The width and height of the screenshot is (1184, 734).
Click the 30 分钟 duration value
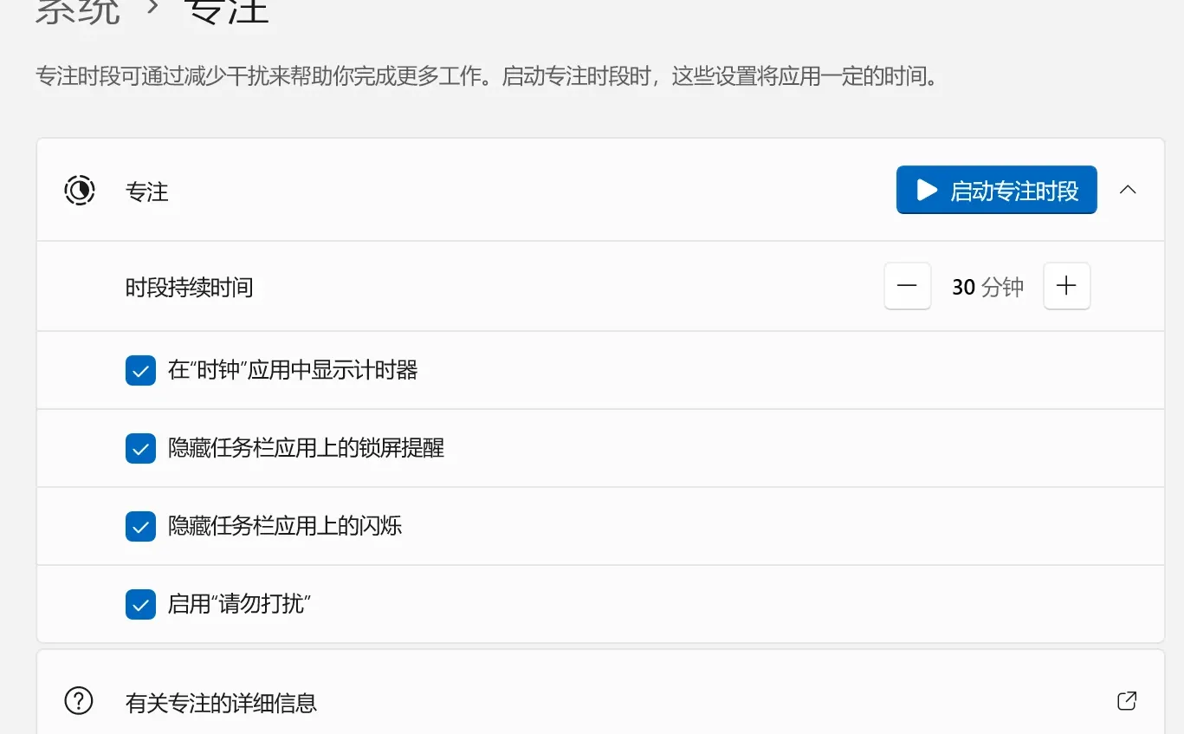click(x=987, y=286)
